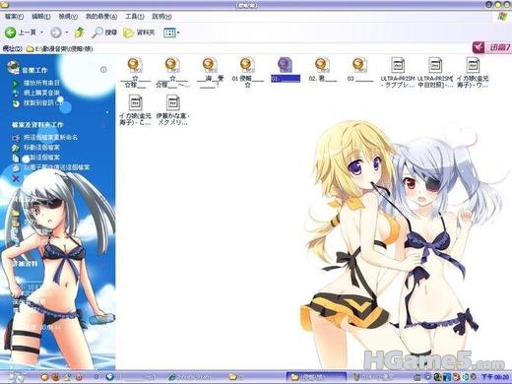Select the イカ娘(金元寿子) - ウ... file
The width and height of the screenshot is (512, 384).
pos(473,73)
